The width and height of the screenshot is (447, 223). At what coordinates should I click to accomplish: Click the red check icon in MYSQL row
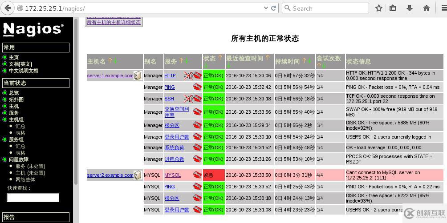(197, 175)
